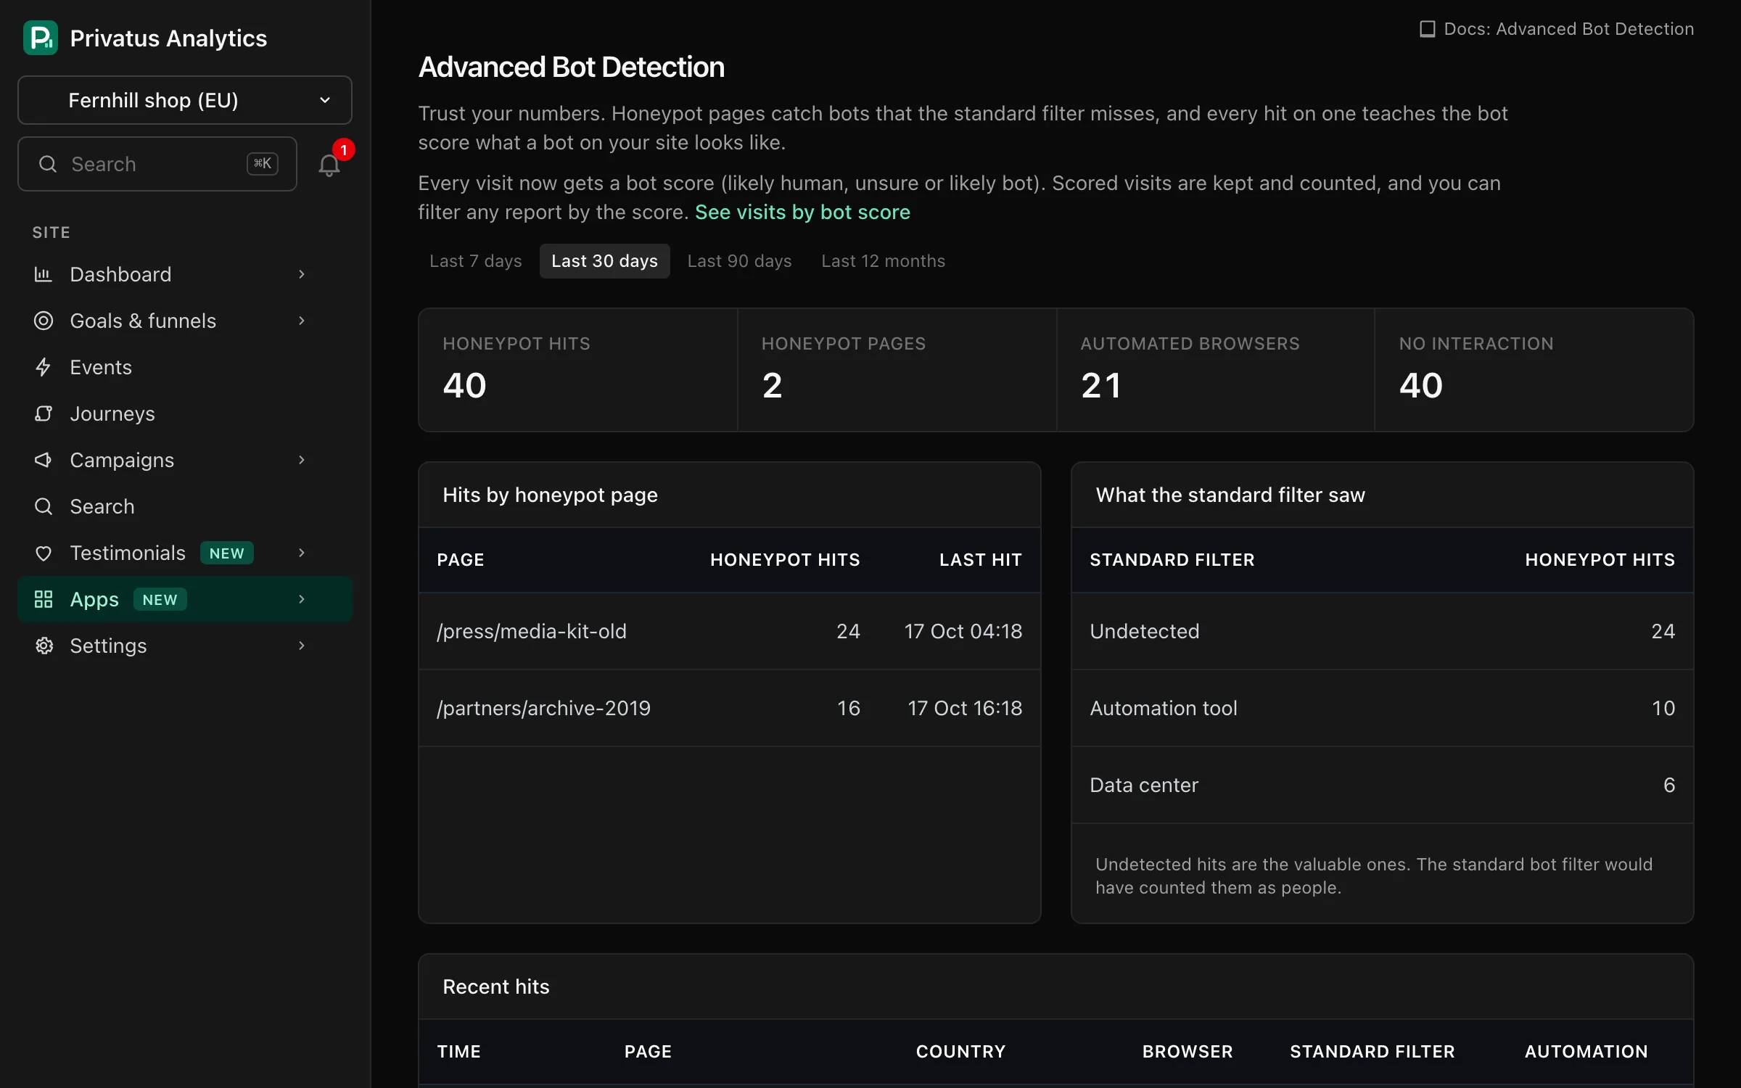Click the magnifier inside the search box
The height and width of the screenshot is (1088, 1741).
[48, 164]
